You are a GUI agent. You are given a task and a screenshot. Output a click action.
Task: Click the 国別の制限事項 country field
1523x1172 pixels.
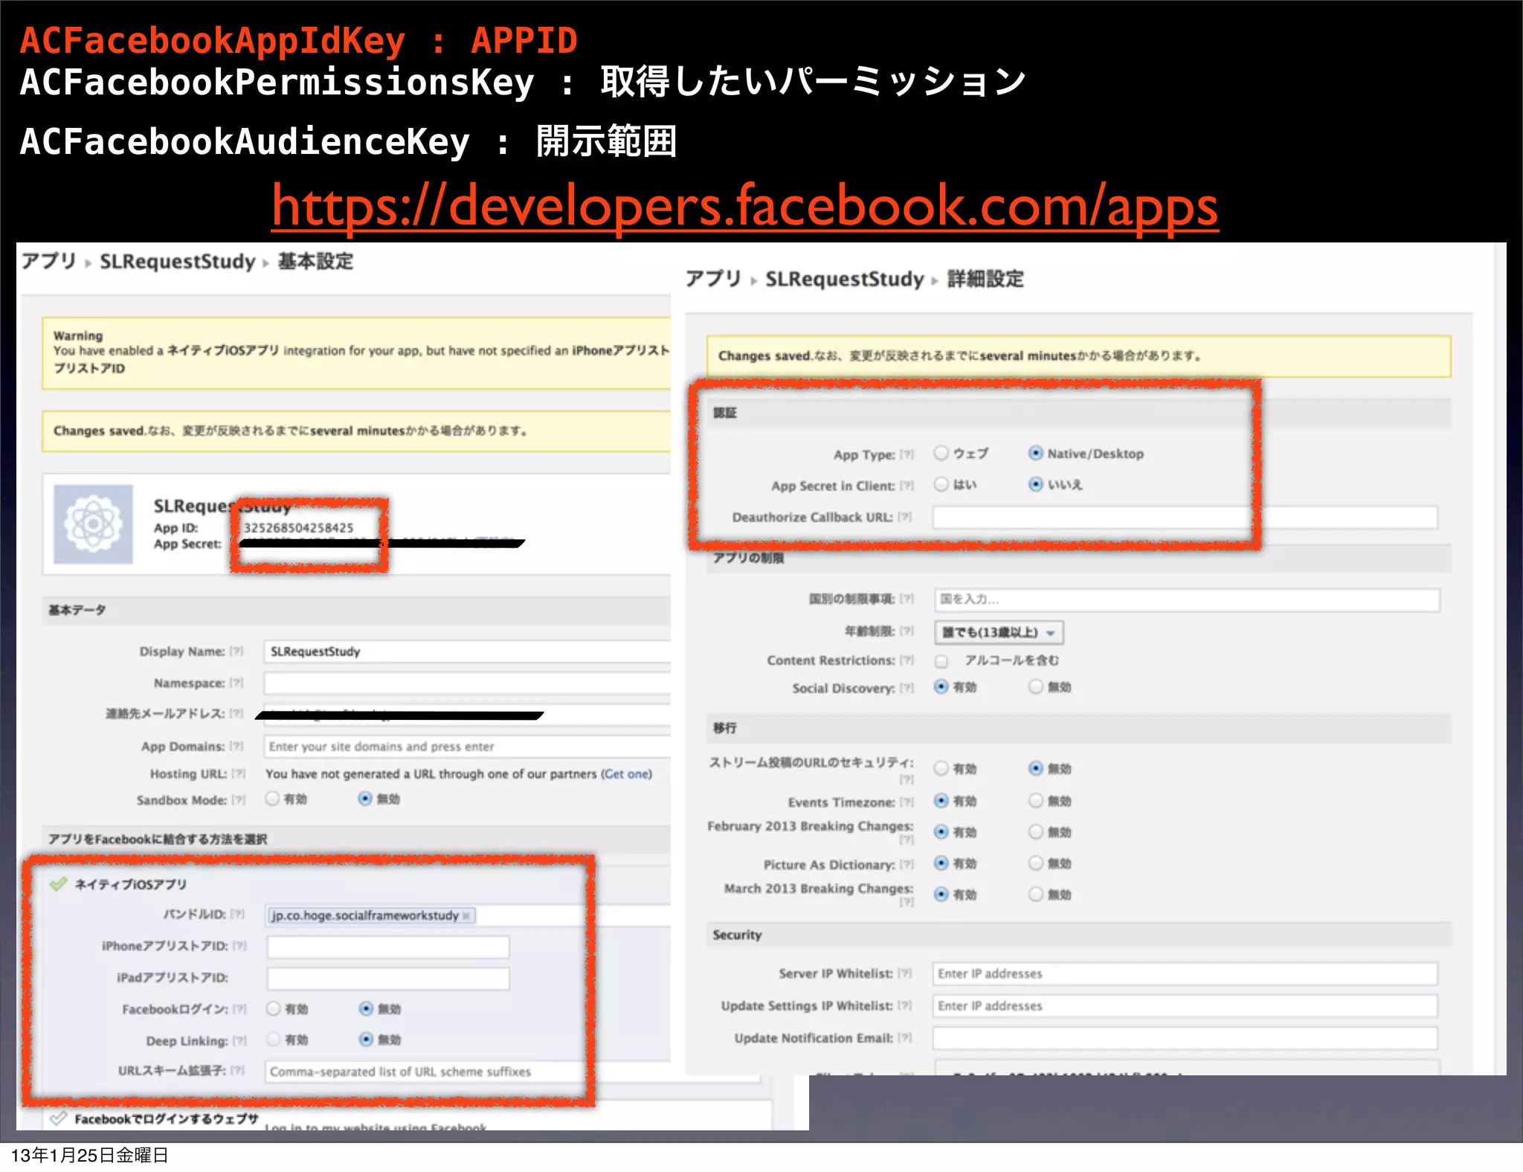point(1187,599)
